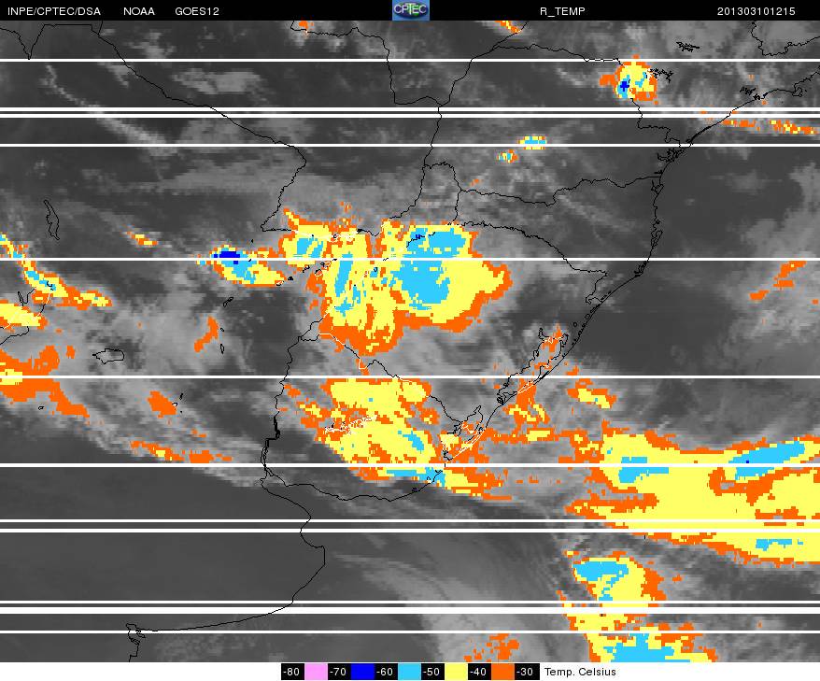Click the -60 legend value

(386, 672)
